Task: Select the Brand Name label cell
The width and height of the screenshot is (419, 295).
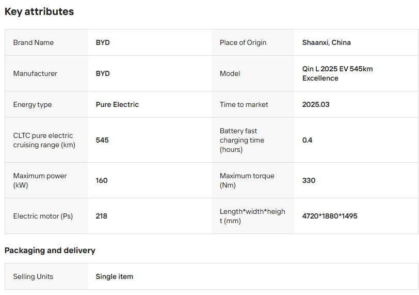Action: (x=34, y=42)
